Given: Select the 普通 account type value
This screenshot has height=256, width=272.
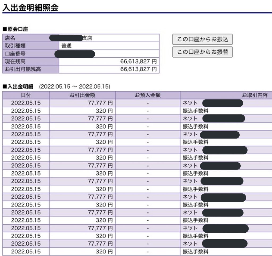Looking at the screenshot, I should pos(66,46).
